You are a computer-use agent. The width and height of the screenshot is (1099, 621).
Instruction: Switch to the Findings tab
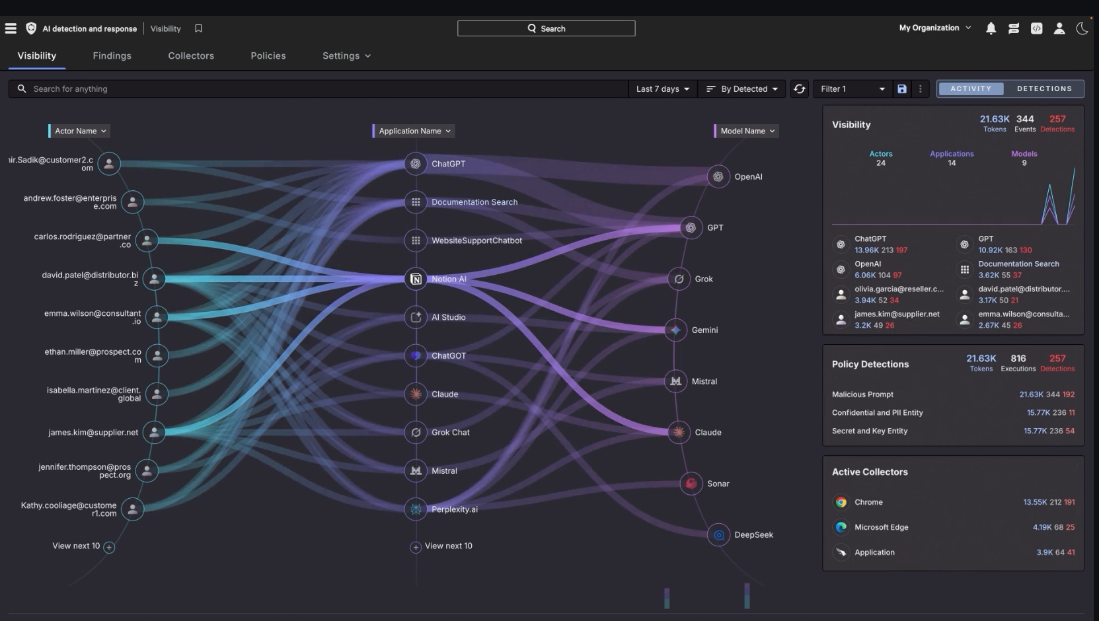(x=112, y=56)
